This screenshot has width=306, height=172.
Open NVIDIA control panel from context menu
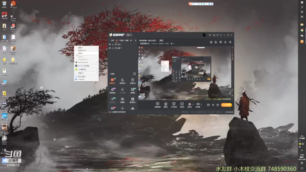[x=86, y=66]
